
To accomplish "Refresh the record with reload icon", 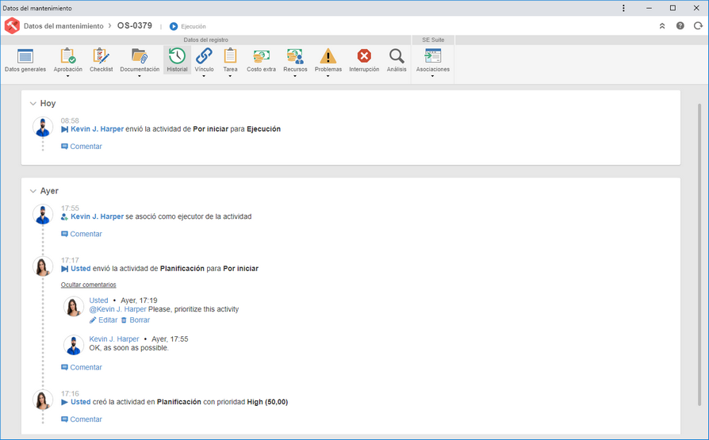I will pos(698,26).
